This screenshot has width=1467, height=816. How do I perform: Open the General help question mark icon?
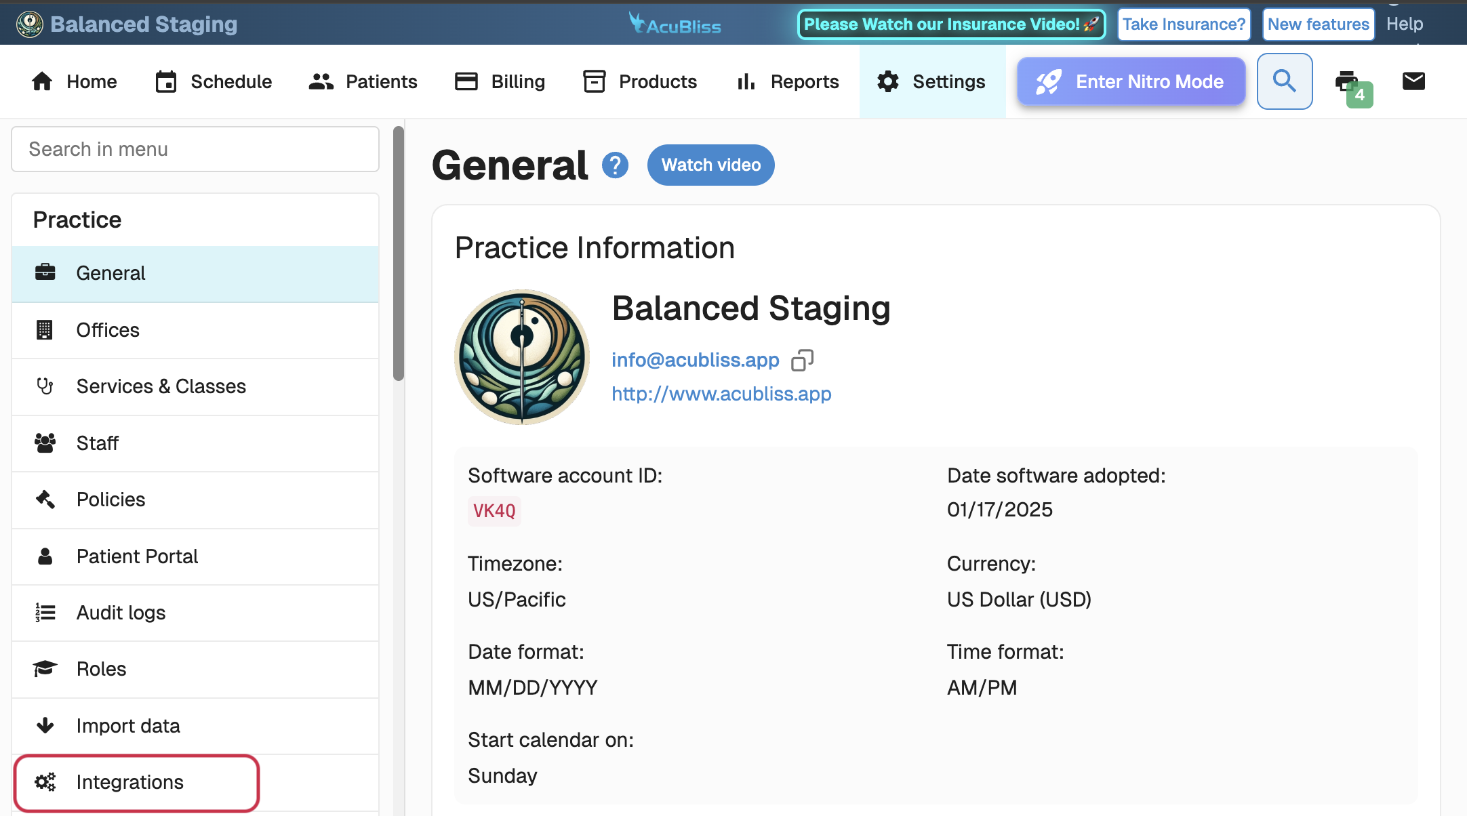tap(615, 165)
